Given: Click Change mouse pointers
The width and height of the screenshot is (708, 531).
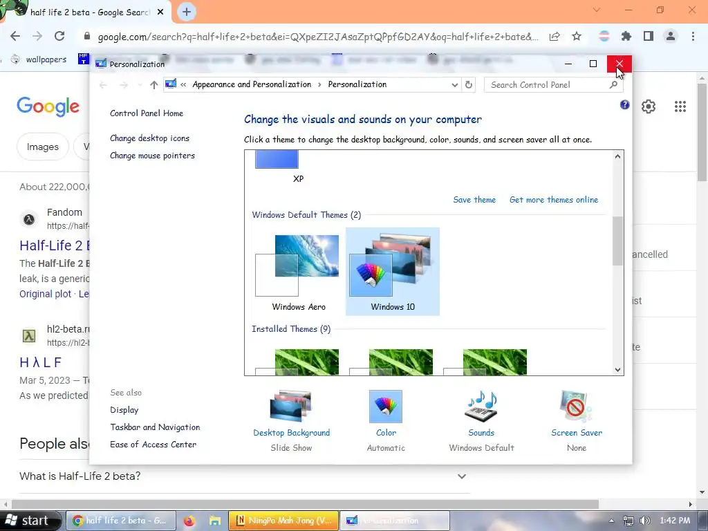Looking at the screenshot, I should (152, 156).
